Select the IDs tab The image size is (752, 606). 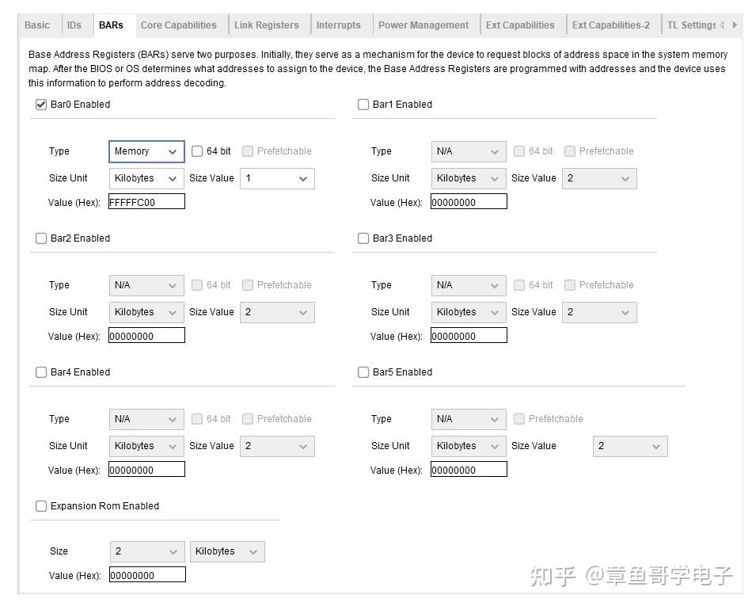pos(74,25)
